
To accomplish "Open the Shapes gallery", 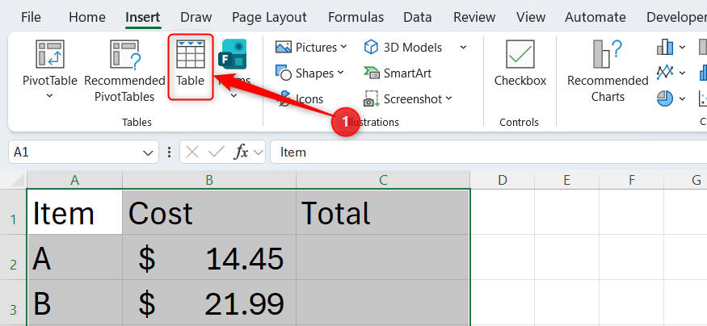I will (x=305, y=73).
